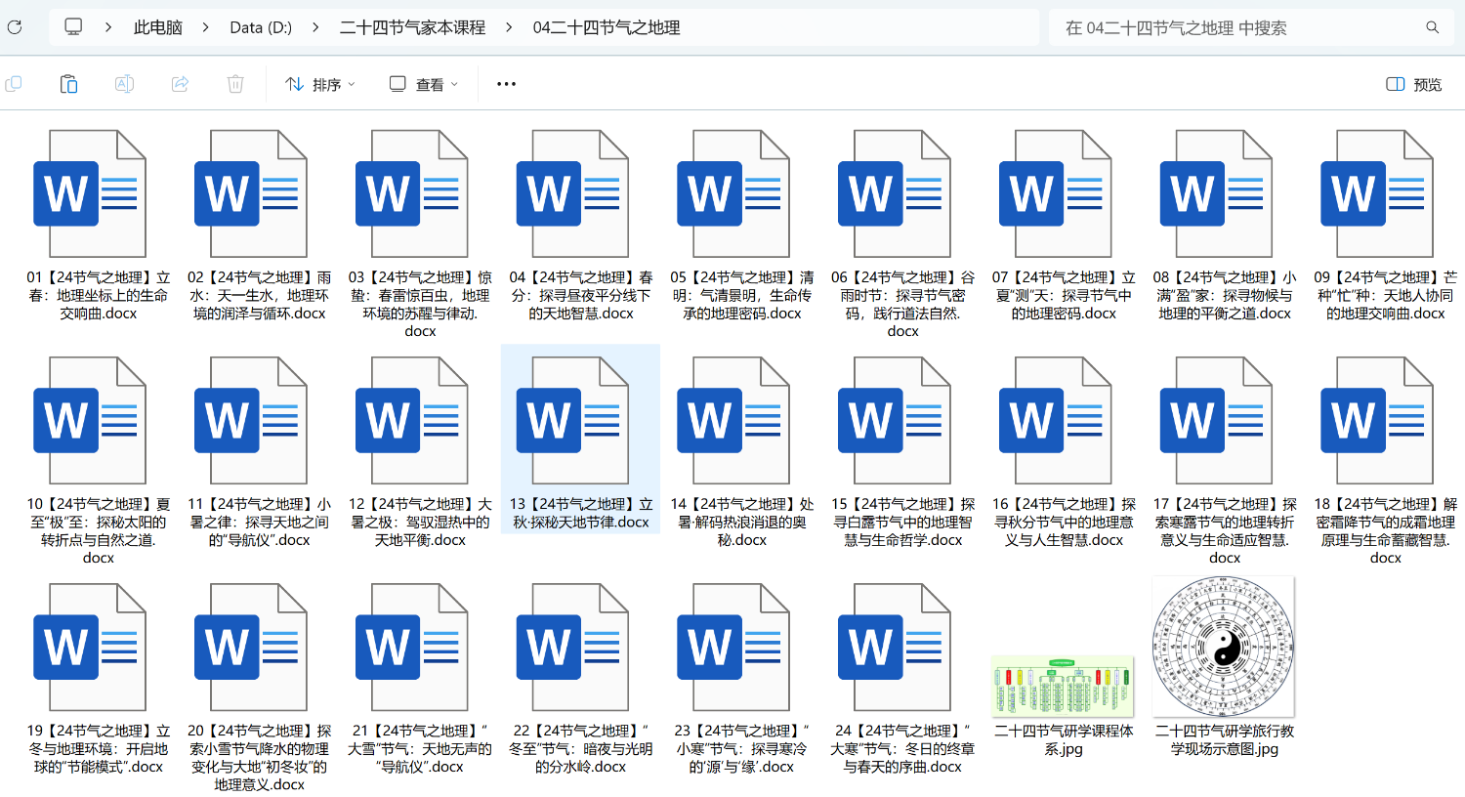The height and width of the screenshot is (797, 1465).
Task: Open the 查看 view dropdown
Action: tap(423, 84)
